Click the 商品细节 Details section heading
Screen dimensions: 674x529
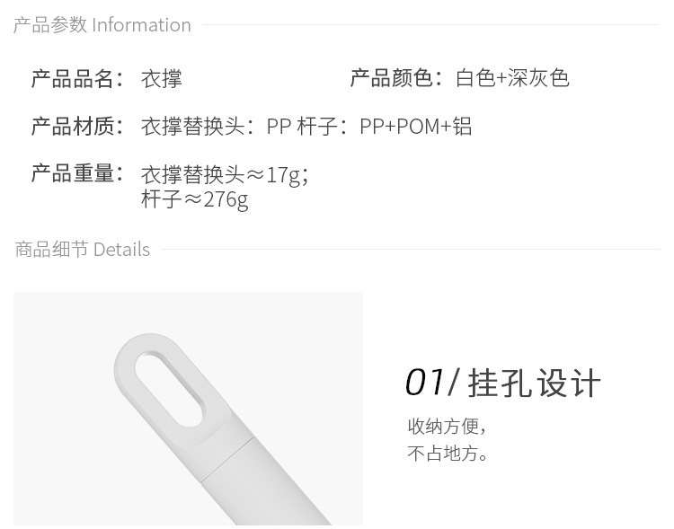pos(82,250)
